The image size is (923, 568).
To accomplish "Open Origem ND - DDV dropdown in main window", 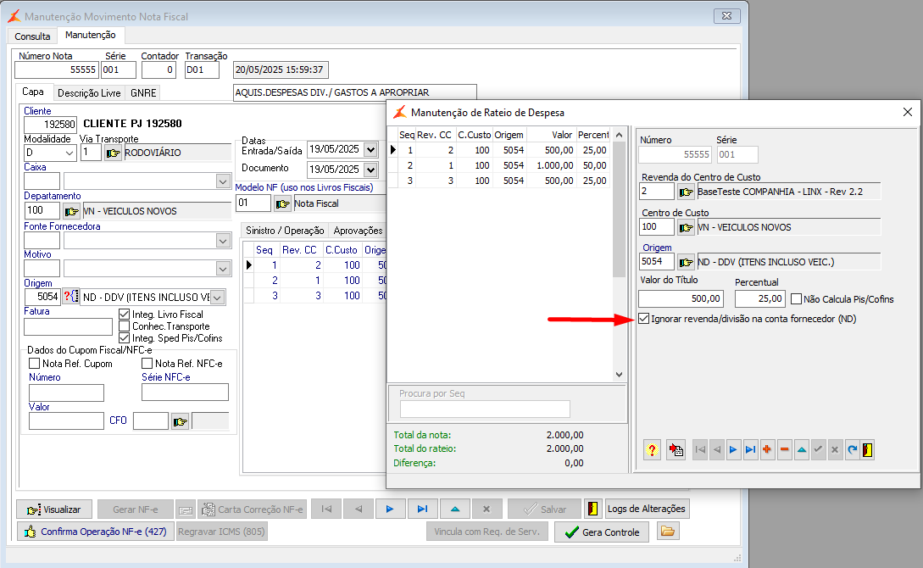I will 217,298.
